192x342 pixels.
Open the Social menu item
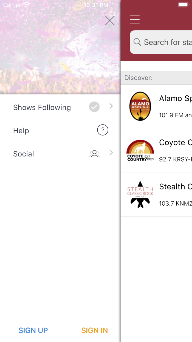[24, 154]
